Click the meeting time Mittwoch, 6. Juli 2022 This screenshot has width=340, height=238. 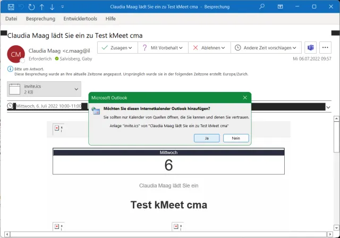48,106
